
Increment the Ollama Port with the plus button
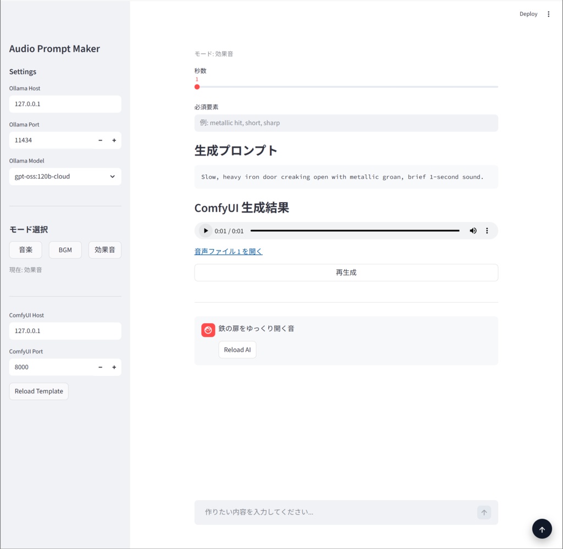(114, 140)
